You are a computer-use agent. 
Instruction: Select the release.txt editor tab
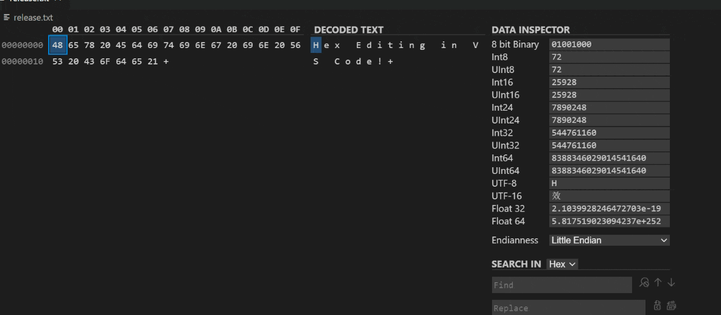pyautogui.click(x=30, y=2)
